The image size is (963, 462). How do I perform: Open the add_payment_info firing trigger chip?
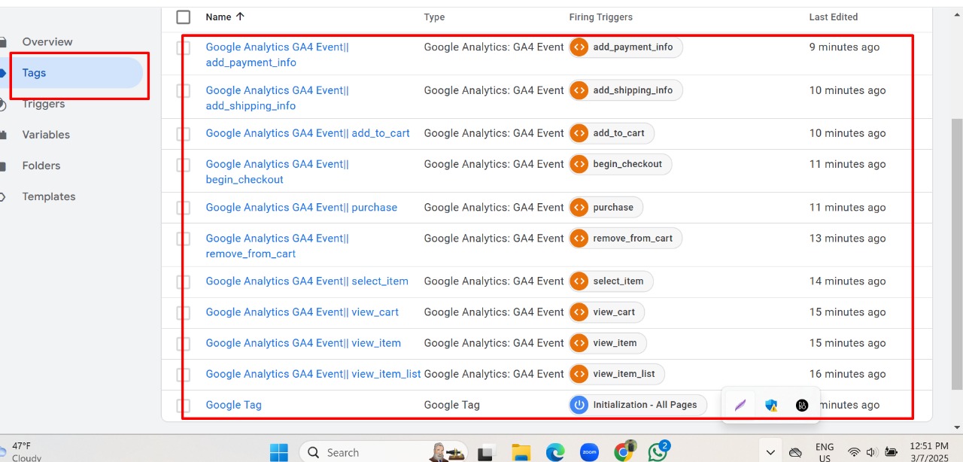[625, 47]
